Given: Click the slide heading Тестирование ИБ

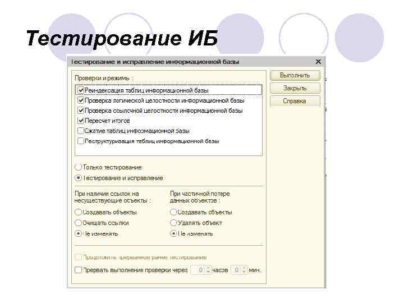Looking at the screenshot, I should pyautogui.click(x=122, y=38).
